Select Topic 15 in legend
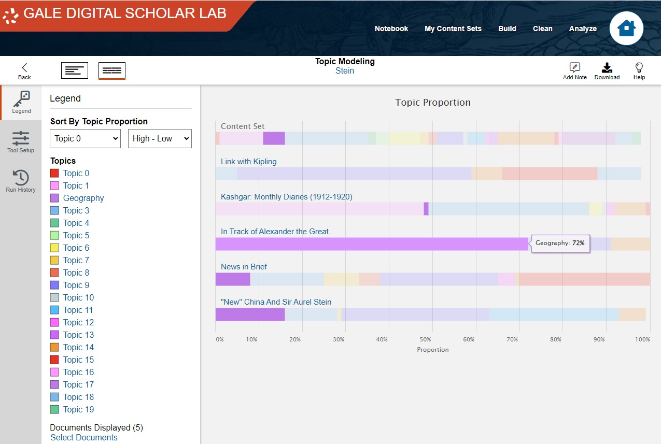This screenshot has height=444, width=661. (x=79, y=360)
